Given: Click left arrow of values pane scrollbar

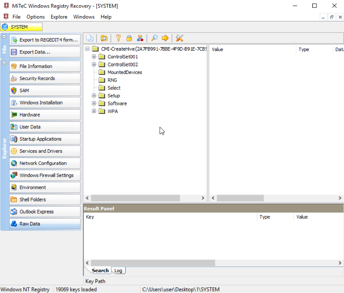Looking at the screenshot, I should coord(213,198).
